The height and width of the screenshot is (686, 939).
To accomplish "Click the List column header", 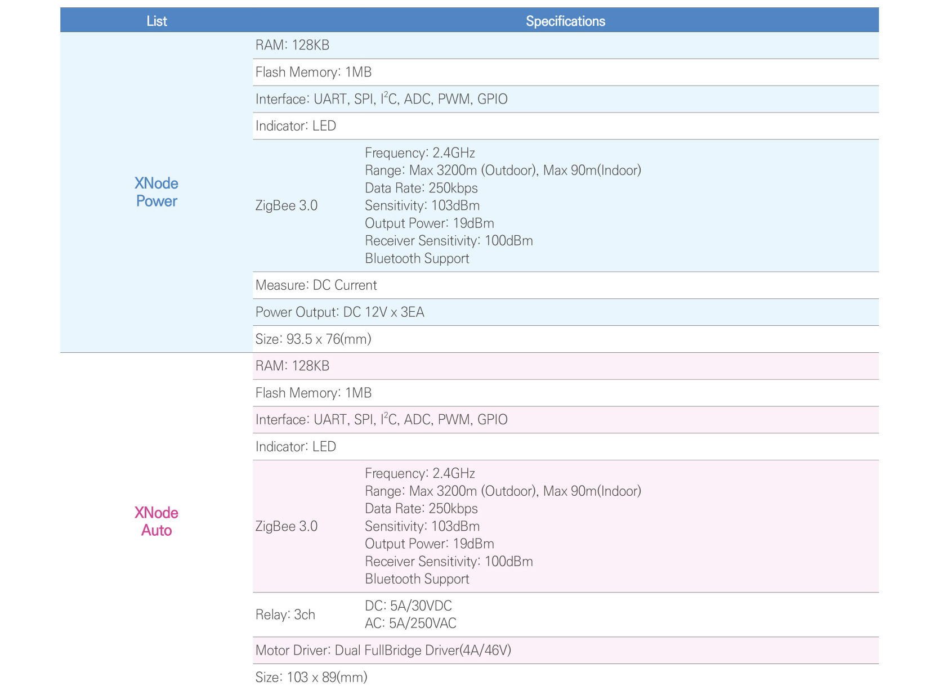I will pyautogui.click(x=157, y=21).
